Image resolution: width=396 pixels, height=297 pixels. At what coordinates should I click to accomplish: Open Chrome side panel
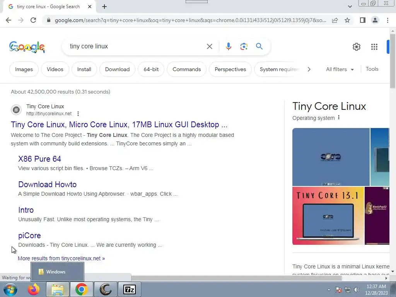coord(363,20)
